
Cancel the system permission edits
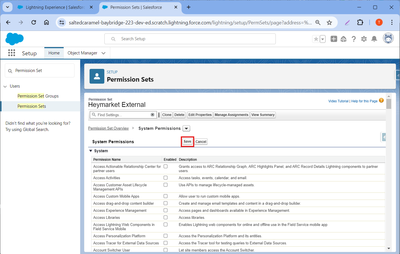pyautogui.click(x=201, y=142)
